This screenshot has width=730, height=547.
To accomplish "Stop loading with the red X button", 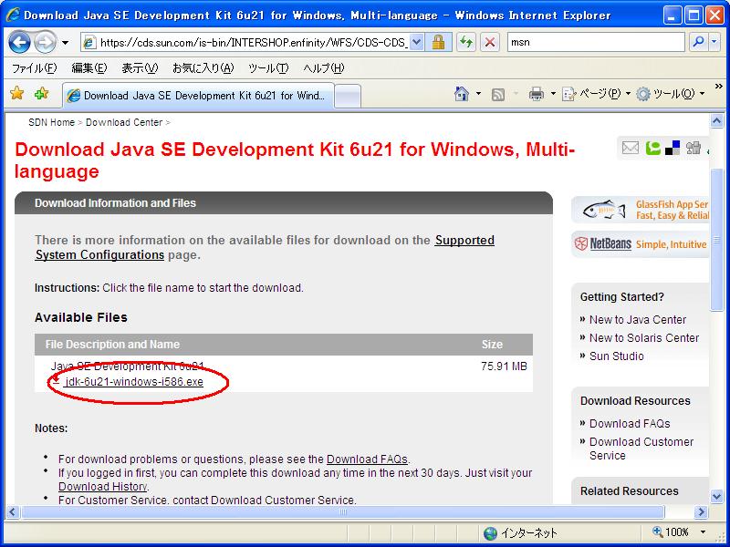I will coord(490,42).
